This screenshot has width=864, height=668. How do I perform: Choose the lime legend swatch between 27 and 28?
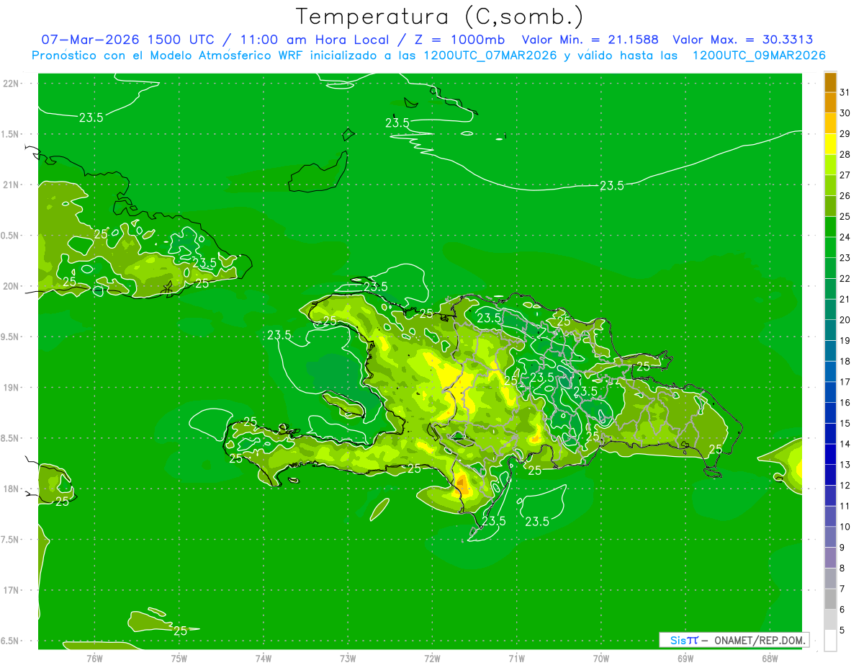(x=830, y=165)
